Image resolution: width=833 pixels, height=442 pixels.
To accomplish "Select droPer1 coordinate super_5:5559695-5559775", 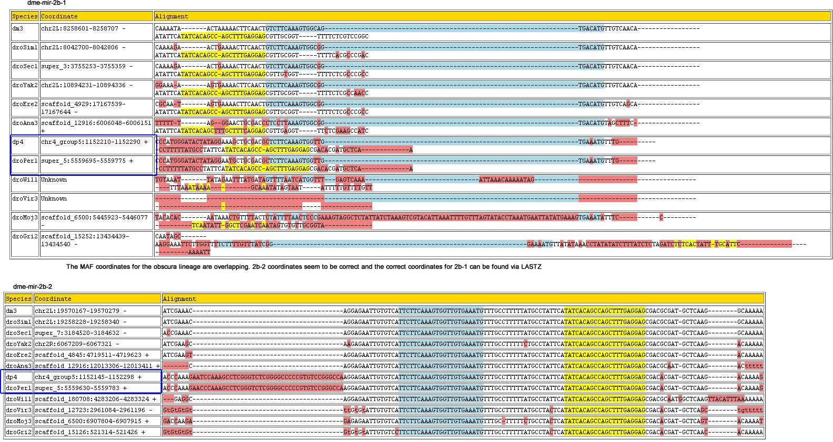I will 87,161.
